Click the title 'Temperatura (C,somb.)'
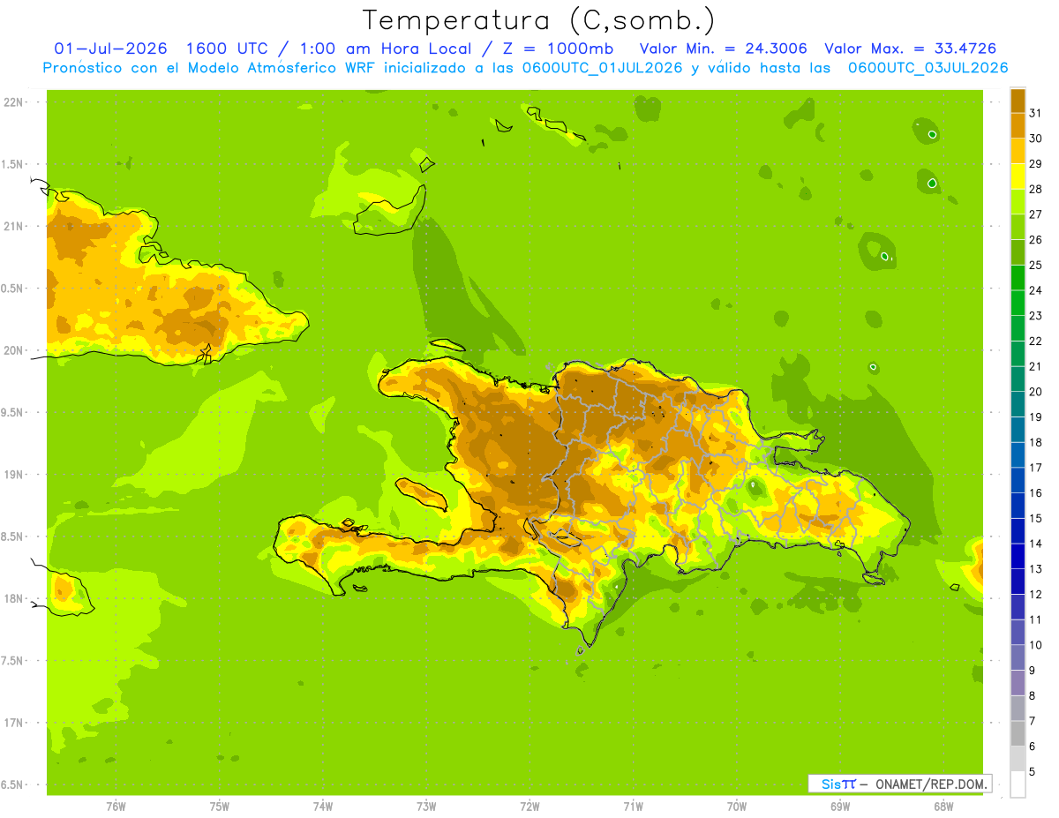Screen dimensions: 1059x818 pos(538,20)
